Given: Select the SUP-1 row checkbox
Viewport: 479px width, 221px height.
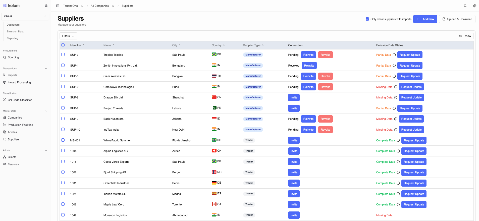Looking at the screenshot, I should [x=63, y=65].
